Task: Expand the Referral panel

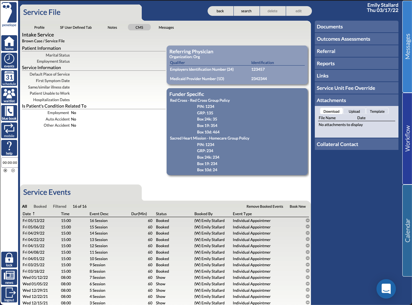Action: (356, 51)
